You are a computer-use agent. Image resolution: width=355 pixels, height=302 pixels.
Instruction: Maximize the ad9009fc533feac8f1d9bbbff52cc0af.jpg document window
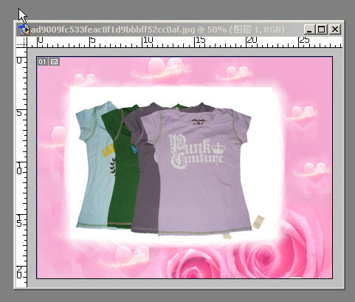point(322,30)
